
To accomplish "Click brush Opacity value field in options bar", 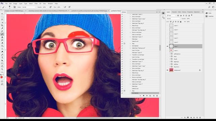I will tap(44, 7).
